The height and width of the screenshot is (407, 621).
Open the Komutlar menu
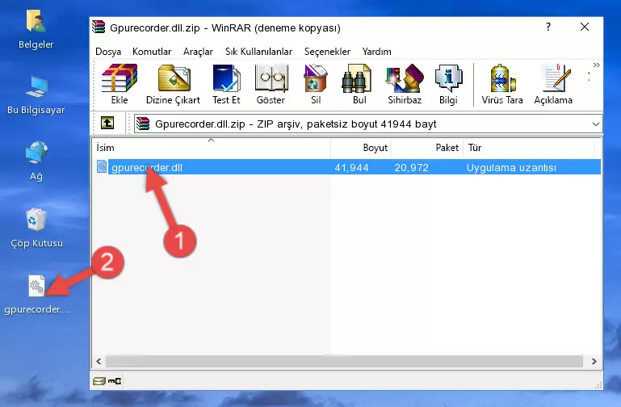pyautogui.click(x=152, y=52)
